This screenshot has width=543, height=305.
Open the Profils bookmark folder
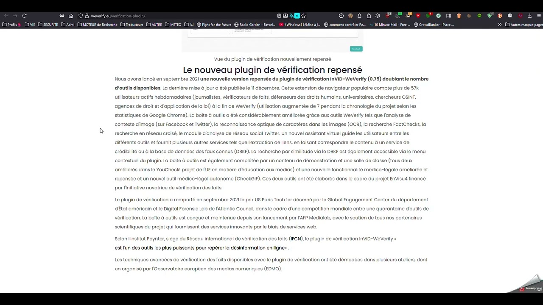pyautogui.click(x=11, y=25)
